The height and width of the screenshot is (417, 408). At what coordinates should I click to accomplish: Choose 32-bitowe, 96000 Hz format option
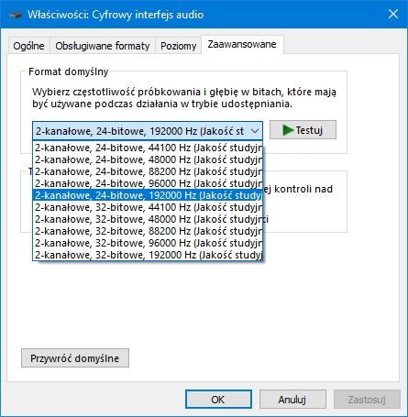click(x=148, y=243)
